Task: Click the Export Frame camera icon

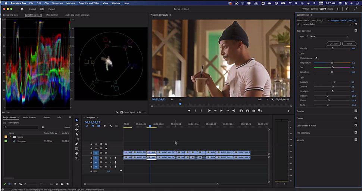Action: (254, 111)
